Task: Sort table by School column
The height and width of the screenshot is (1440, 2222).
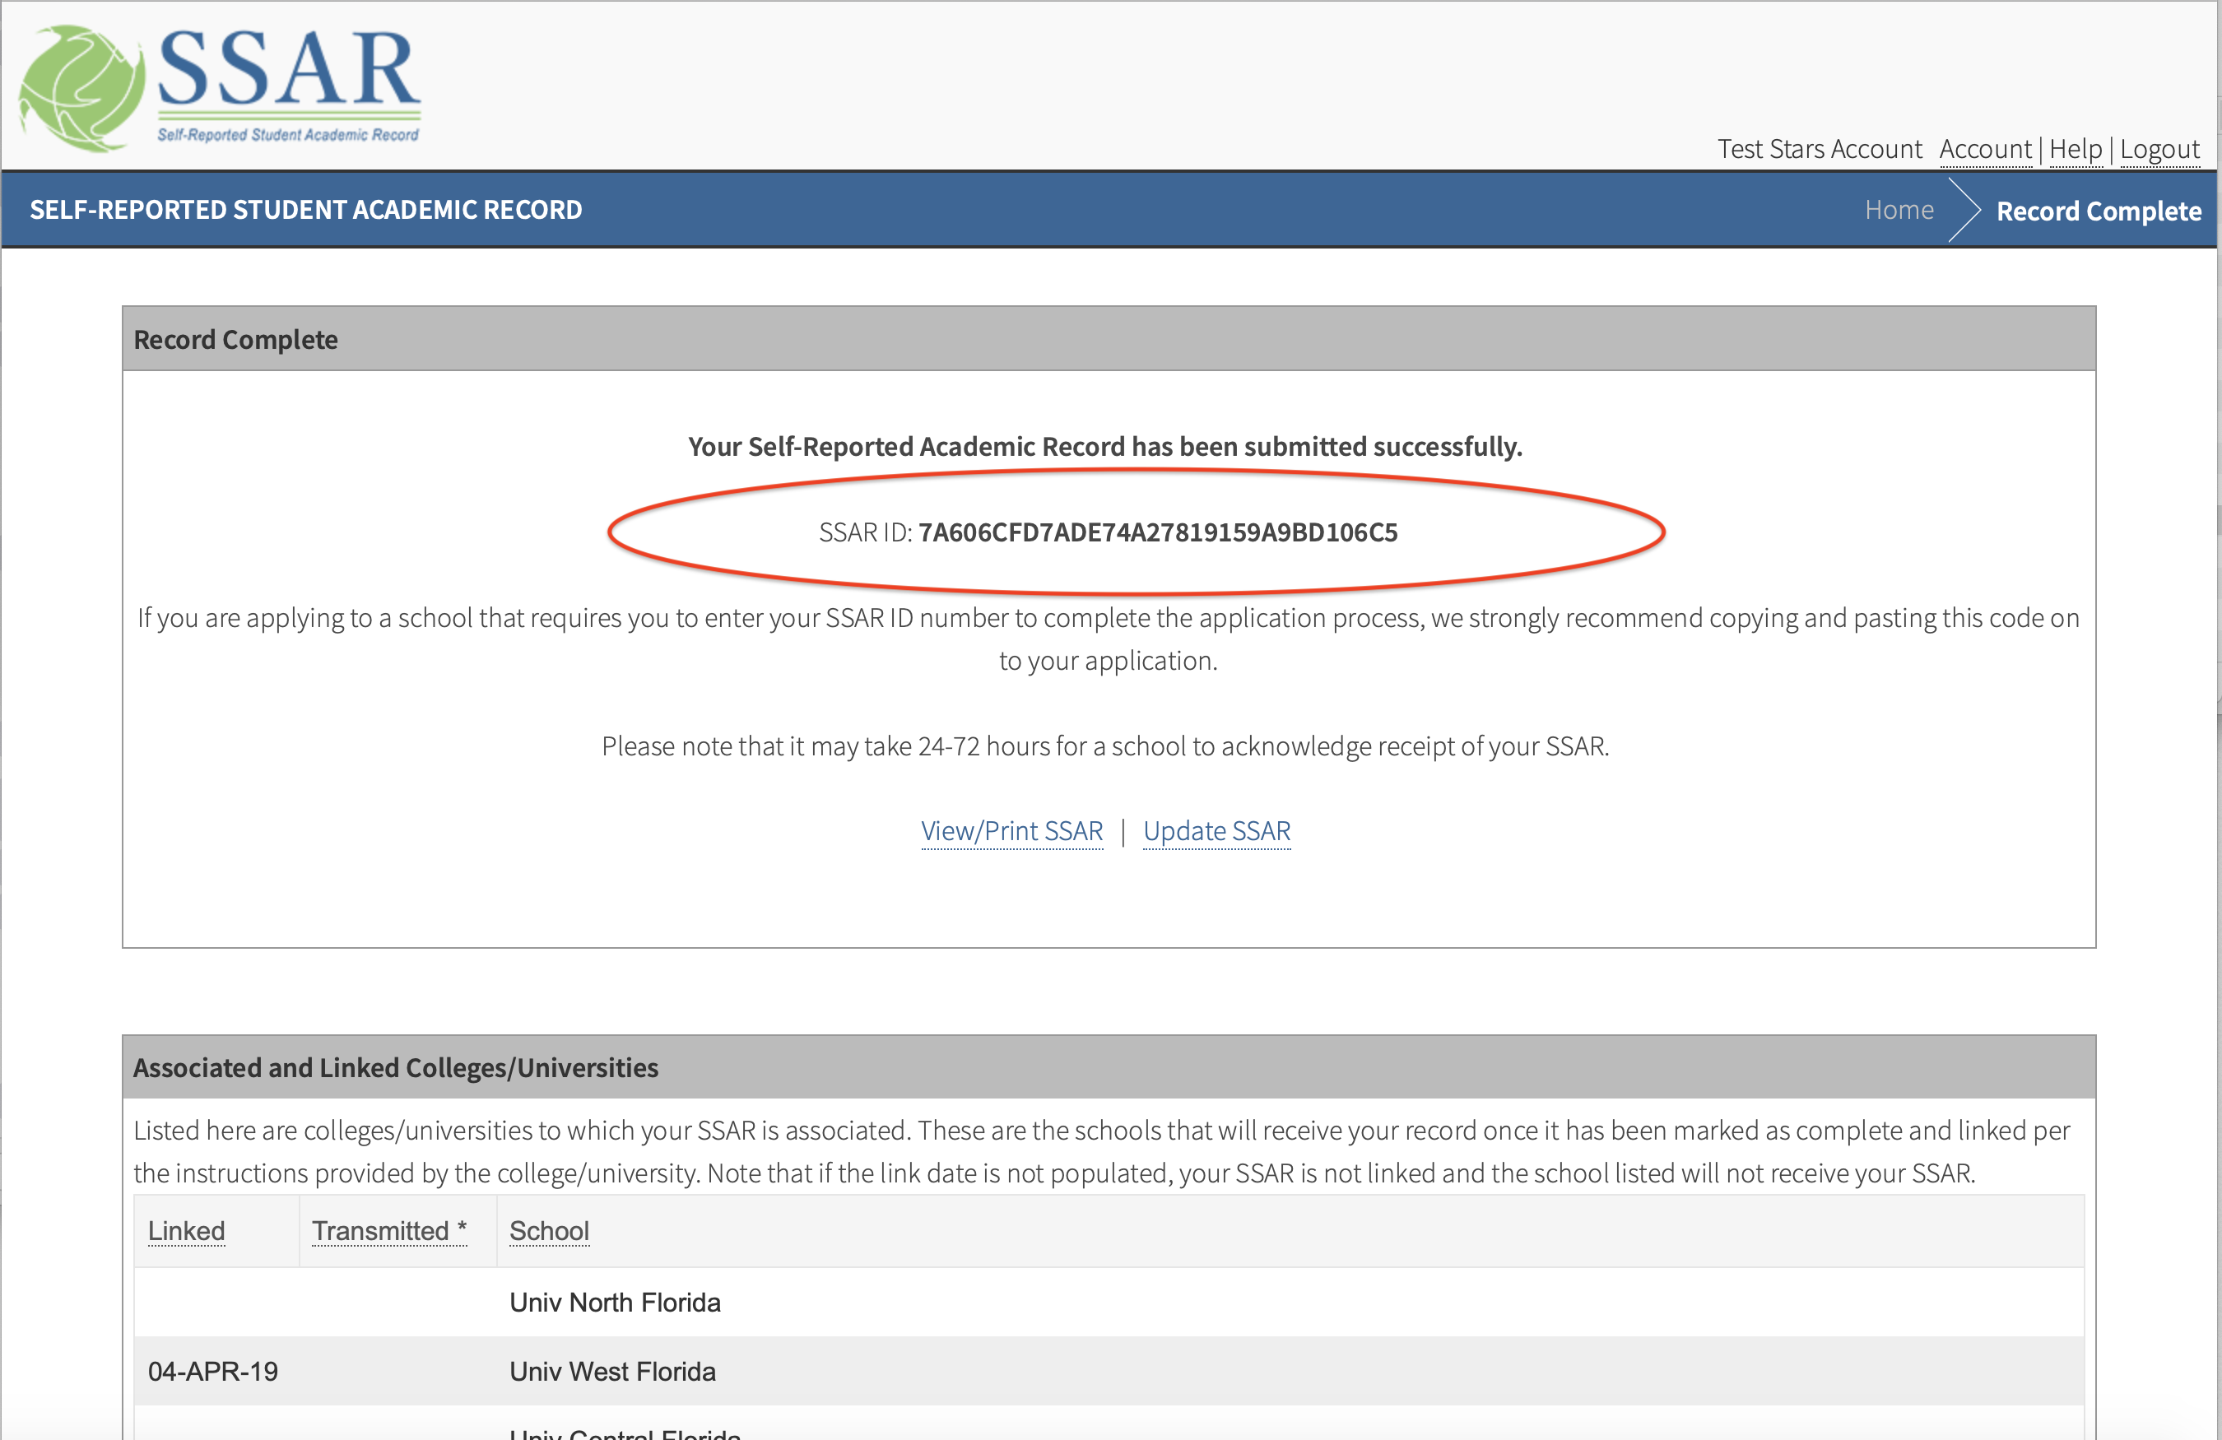Action: (549, 1231)
